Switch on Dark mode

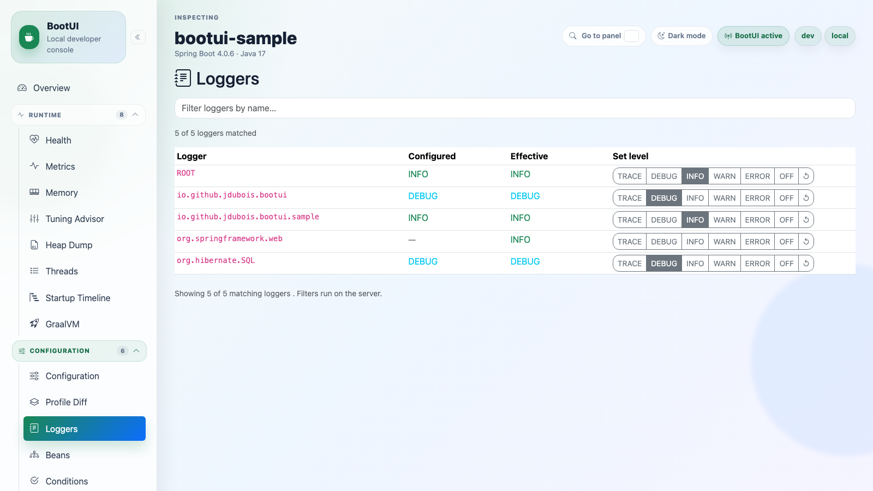681,36
